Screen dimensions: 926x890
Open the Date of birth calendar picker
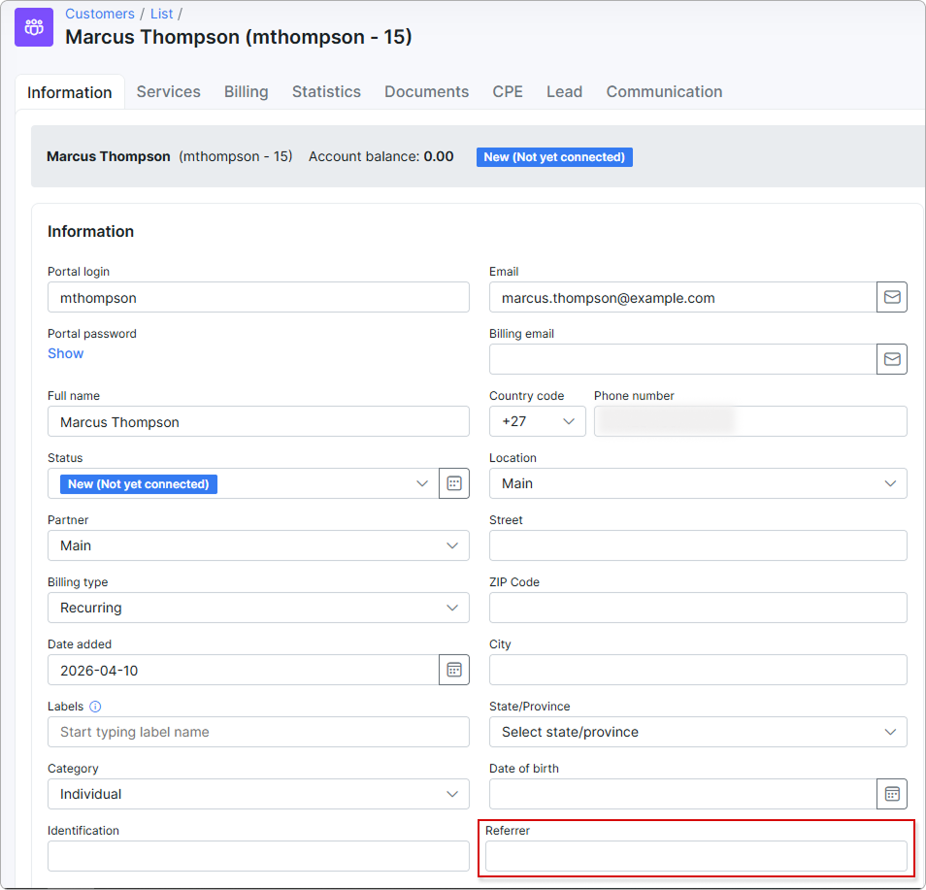[x=892, y=794]
